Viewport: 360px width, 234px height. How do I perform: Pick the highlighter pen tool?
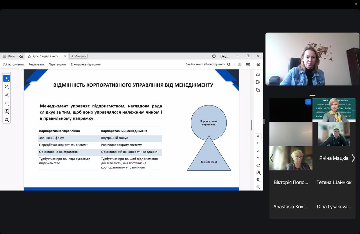6,95
